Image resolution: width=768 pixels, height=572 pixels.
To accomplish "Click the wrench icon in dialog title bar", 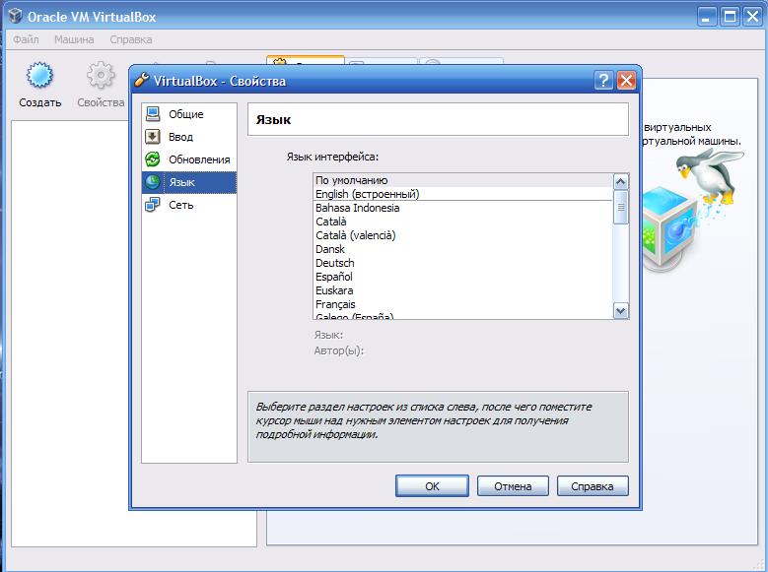I will 142,80.
